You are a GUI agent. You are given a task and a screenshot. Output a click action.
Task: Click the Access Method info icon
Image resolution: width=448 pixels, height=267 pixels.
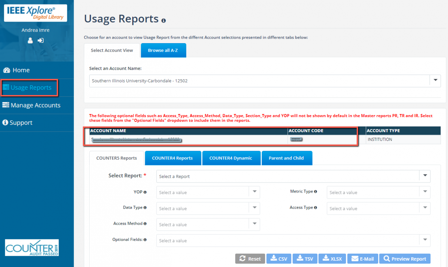[145, 224]
